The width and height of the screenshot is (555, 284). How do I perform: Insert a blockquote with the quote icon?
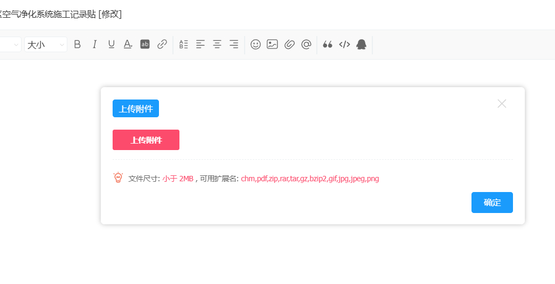(x=328, y=45)
